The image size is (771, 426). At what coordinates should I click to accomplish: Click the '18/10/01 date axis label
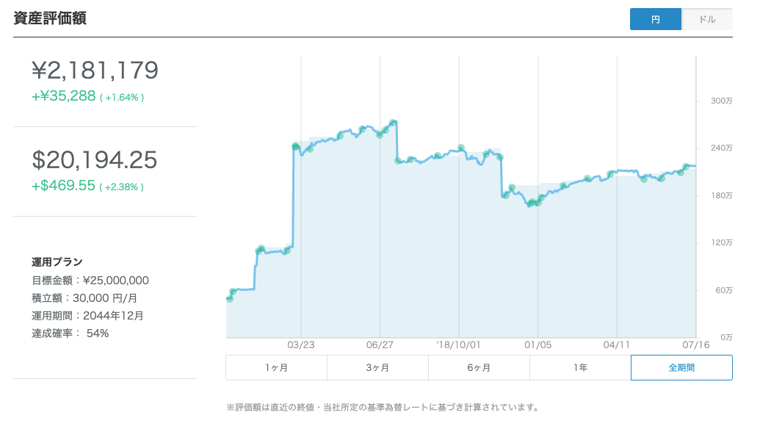coord(458,344)
